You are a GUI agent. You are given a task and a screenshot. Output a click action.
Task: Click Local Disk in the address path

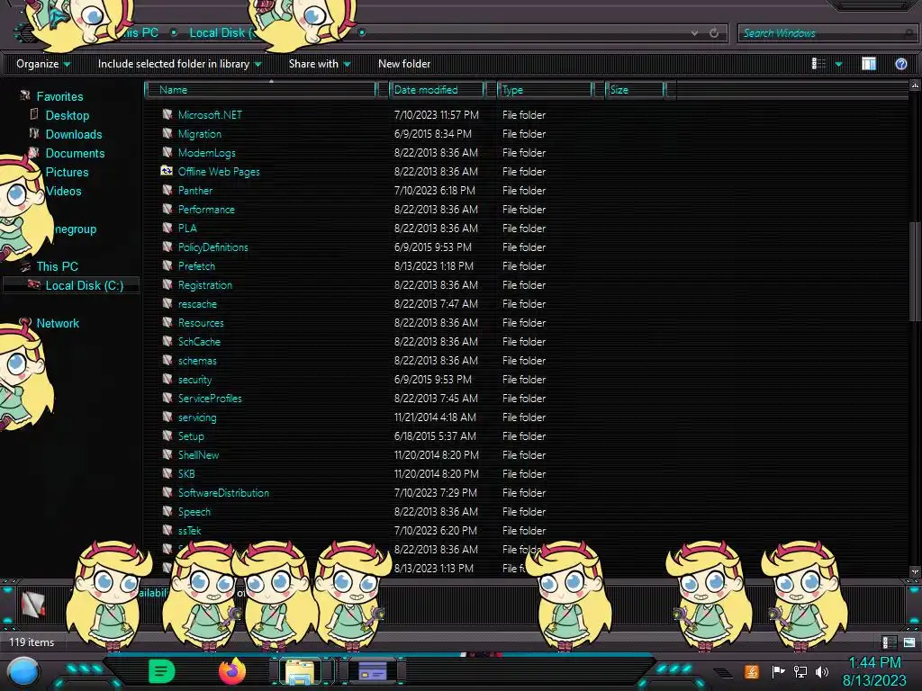[x=220, y=33]
